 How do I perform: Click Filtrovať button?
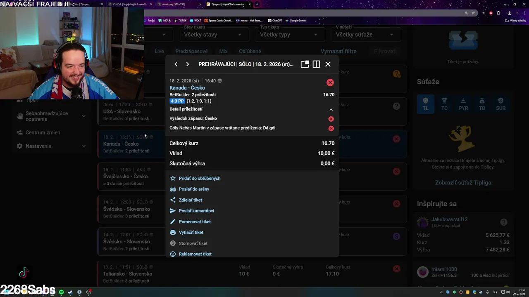pos(384,52)
